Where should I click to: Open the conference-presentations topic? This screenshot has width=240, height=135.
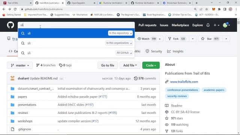point(183,90)
